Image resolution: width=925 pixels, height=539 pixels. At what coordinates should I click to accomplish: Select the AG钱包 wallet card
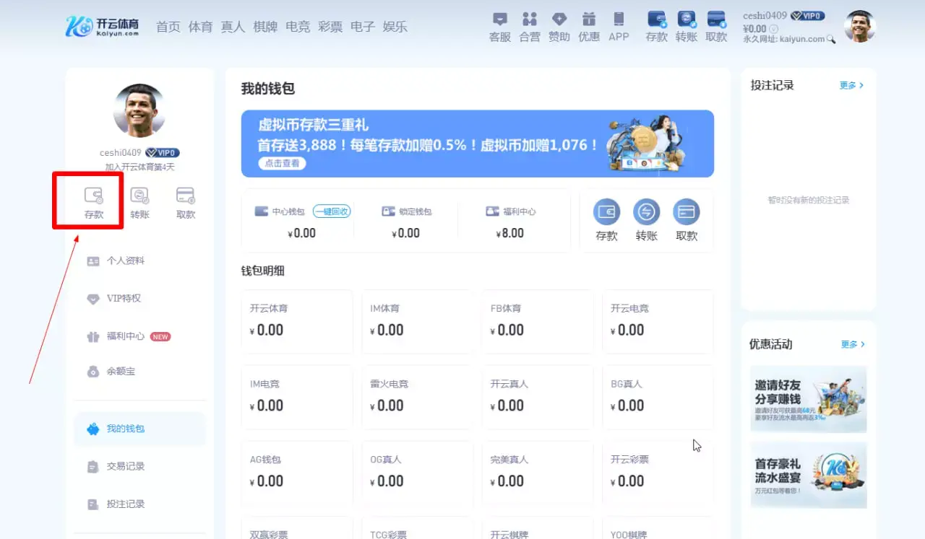pos(297,473)
